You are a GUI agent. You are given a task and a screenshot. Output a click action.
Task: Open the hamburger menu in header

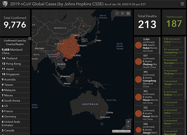click(x=182, y=4)
